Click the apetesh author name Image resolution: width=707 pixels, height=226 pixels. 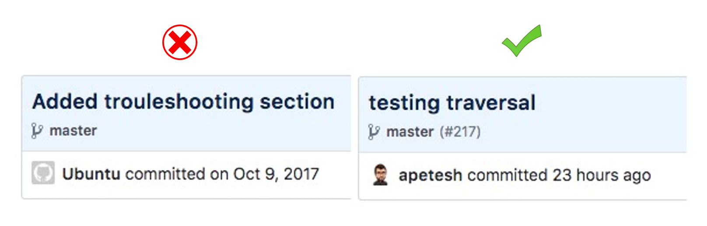(430, 175)
